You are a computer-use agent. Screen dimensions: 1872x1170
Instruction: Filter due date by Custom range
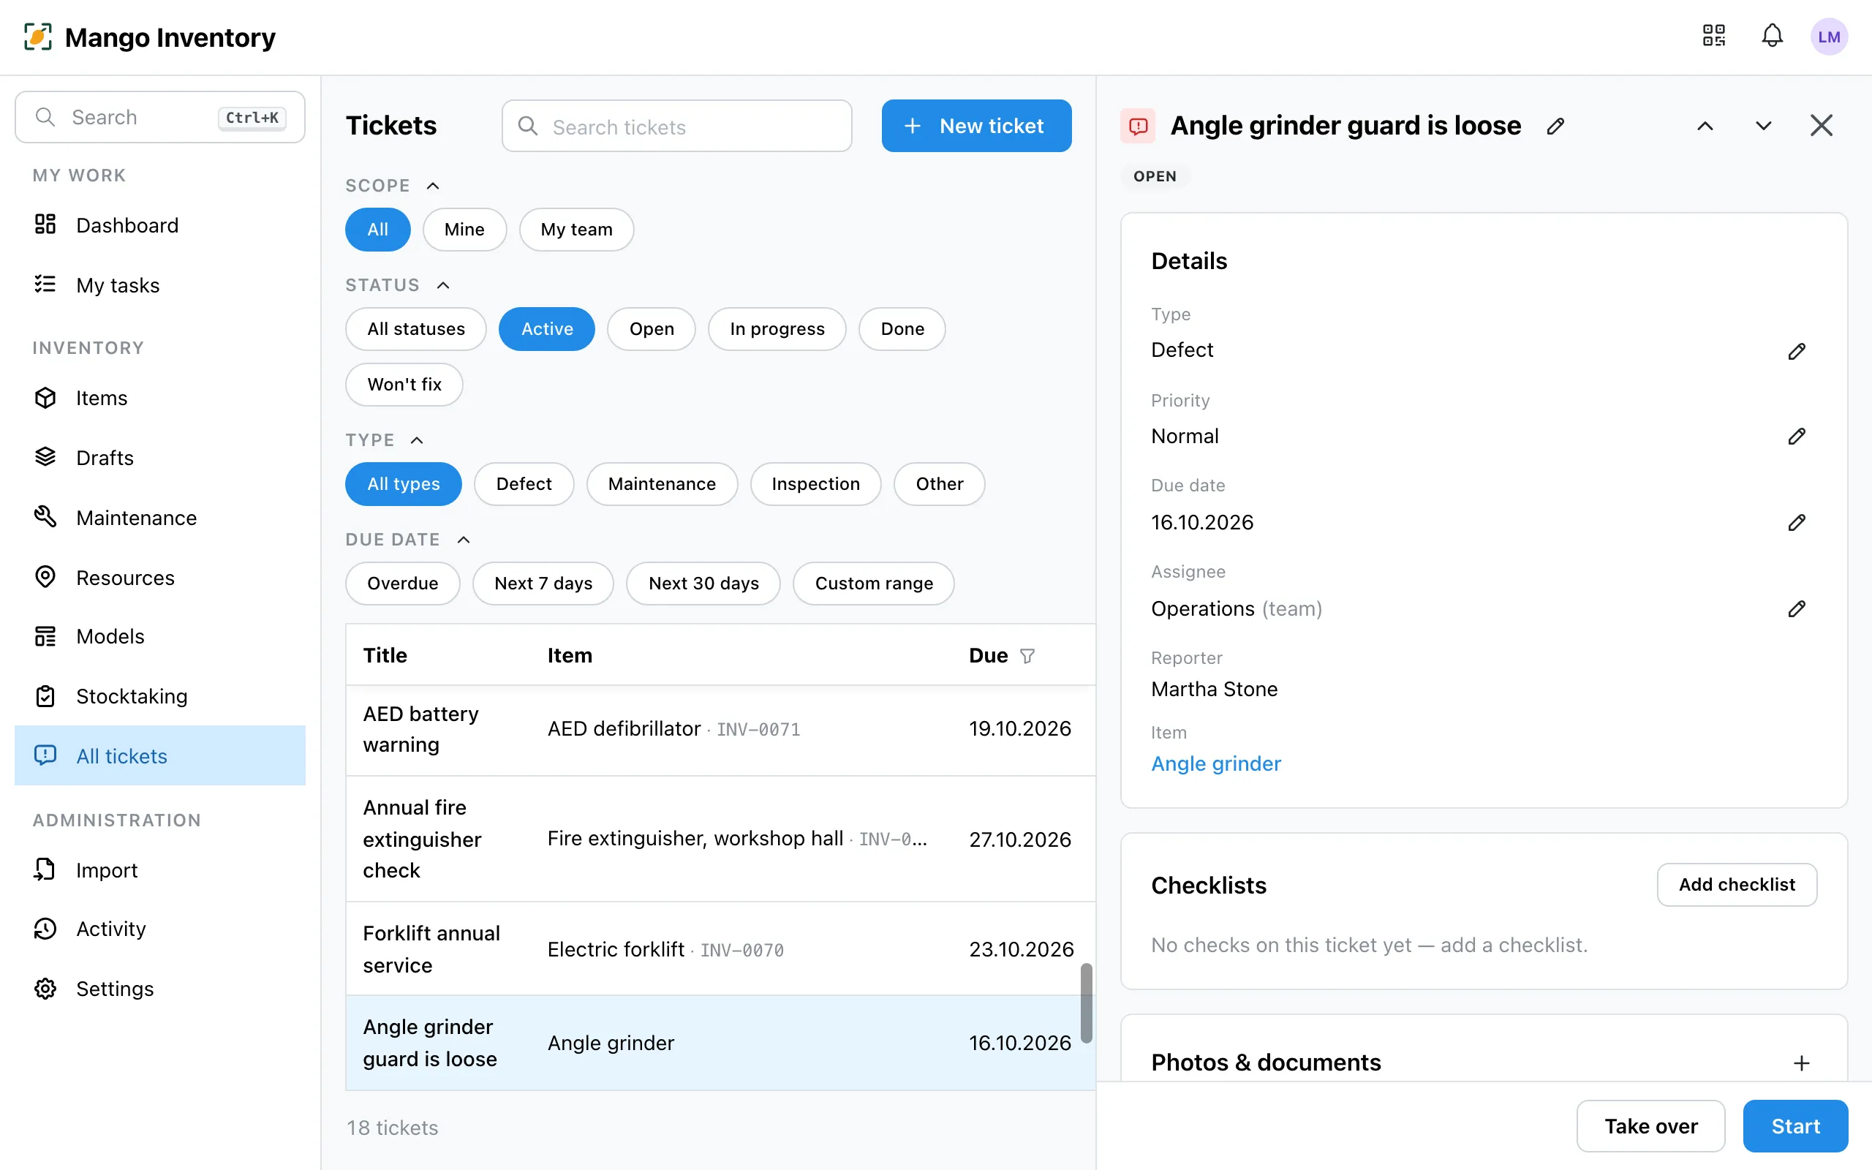pyautogui.click(x=873, y=584)
